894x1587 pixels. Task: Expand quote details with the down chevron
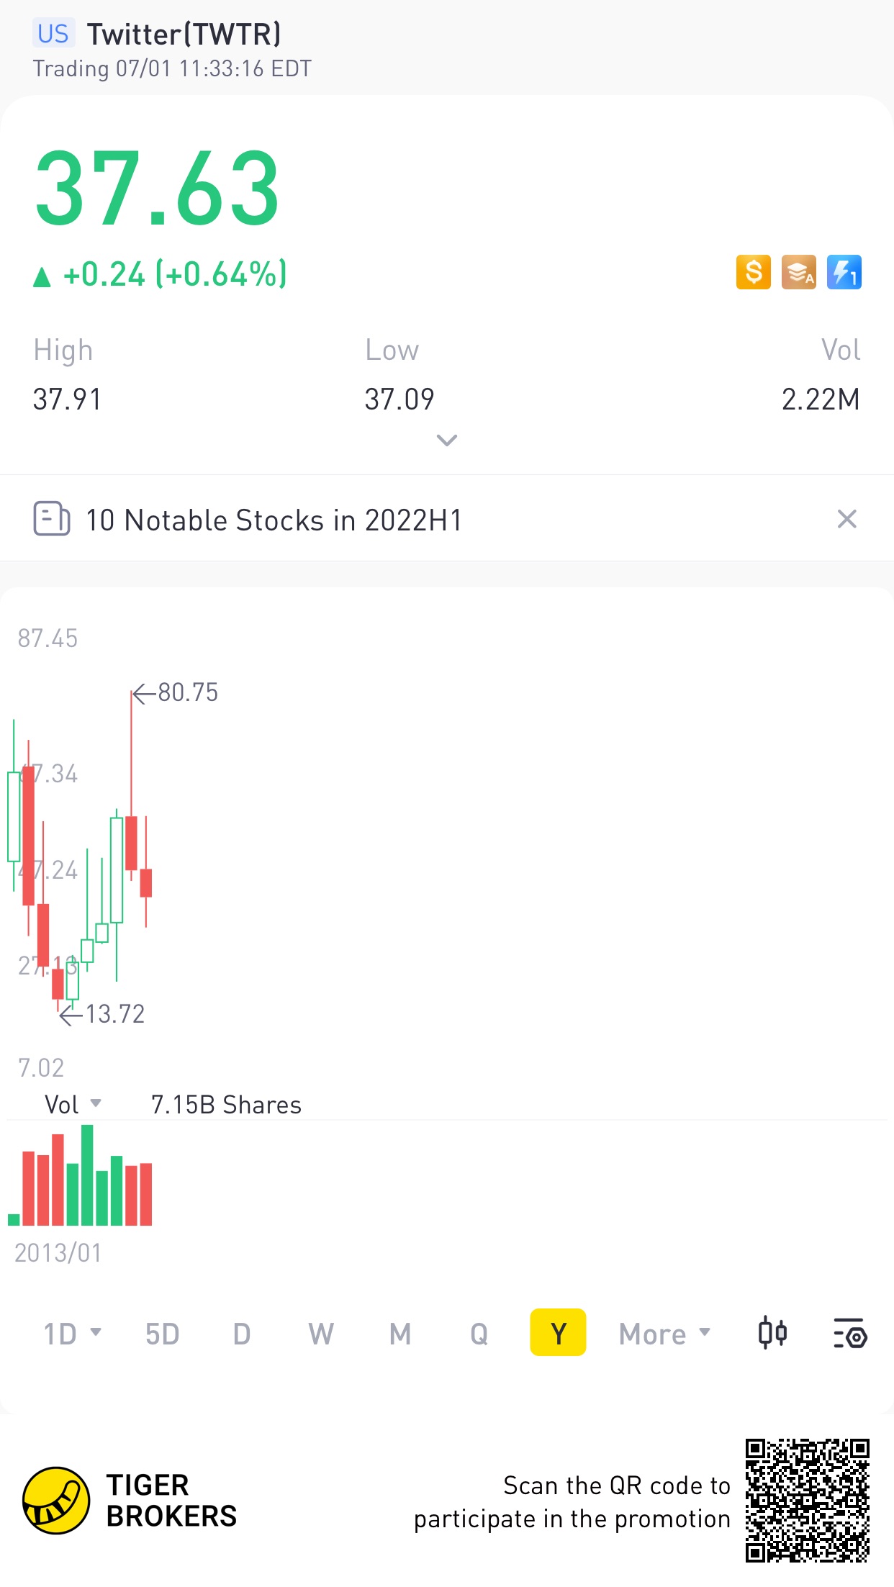447,440
